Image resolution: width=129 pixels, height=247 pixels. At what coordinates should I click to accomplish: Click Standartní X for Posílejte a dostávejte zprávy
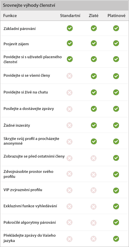[x=69, y=109]
